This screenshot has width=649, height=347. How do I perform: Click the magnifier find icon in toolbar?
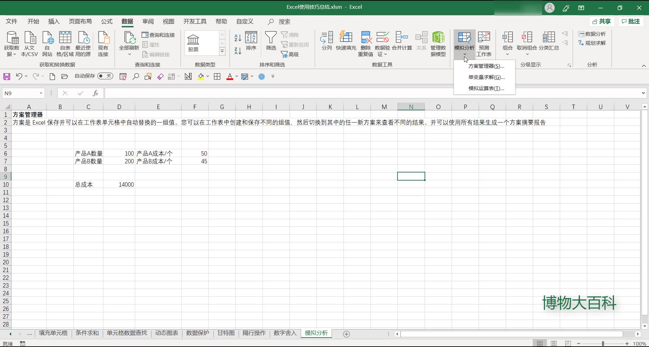pyautogui.click(x=136, y=77)
